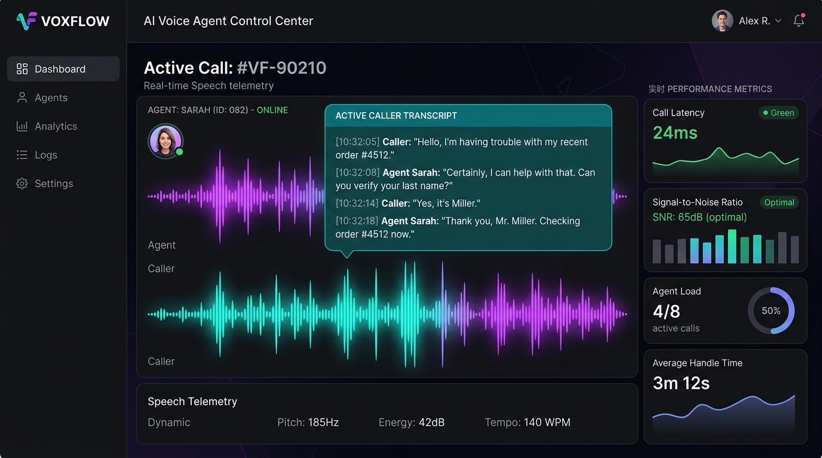Screen dimensions: 822x458
Task: Click the 10:32:18 Agent Sarah transcript line
Action: click(x=458, y=227)
